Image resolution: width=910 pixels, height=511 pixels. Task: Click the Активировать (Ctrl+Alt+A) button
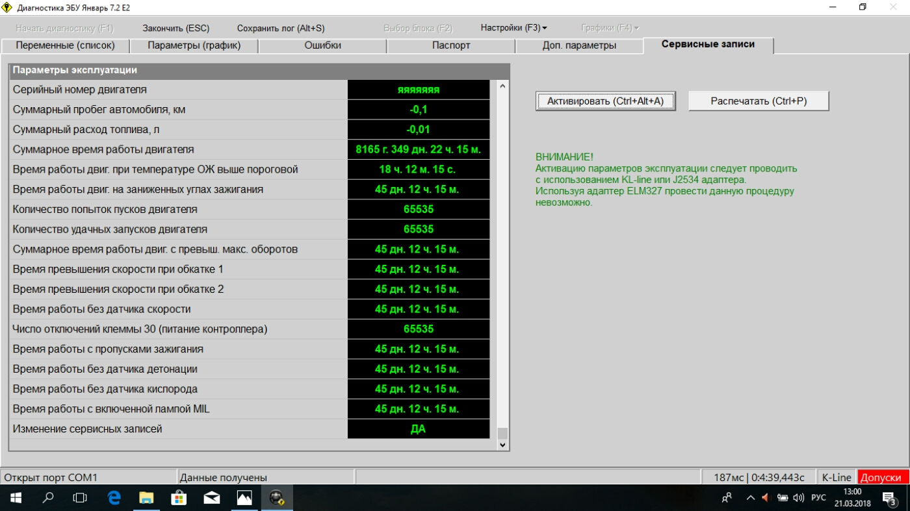(x=605, y=101)
